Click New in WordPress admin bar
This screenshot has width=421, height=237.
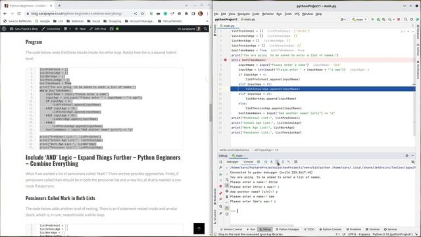(x=80, y=29)
